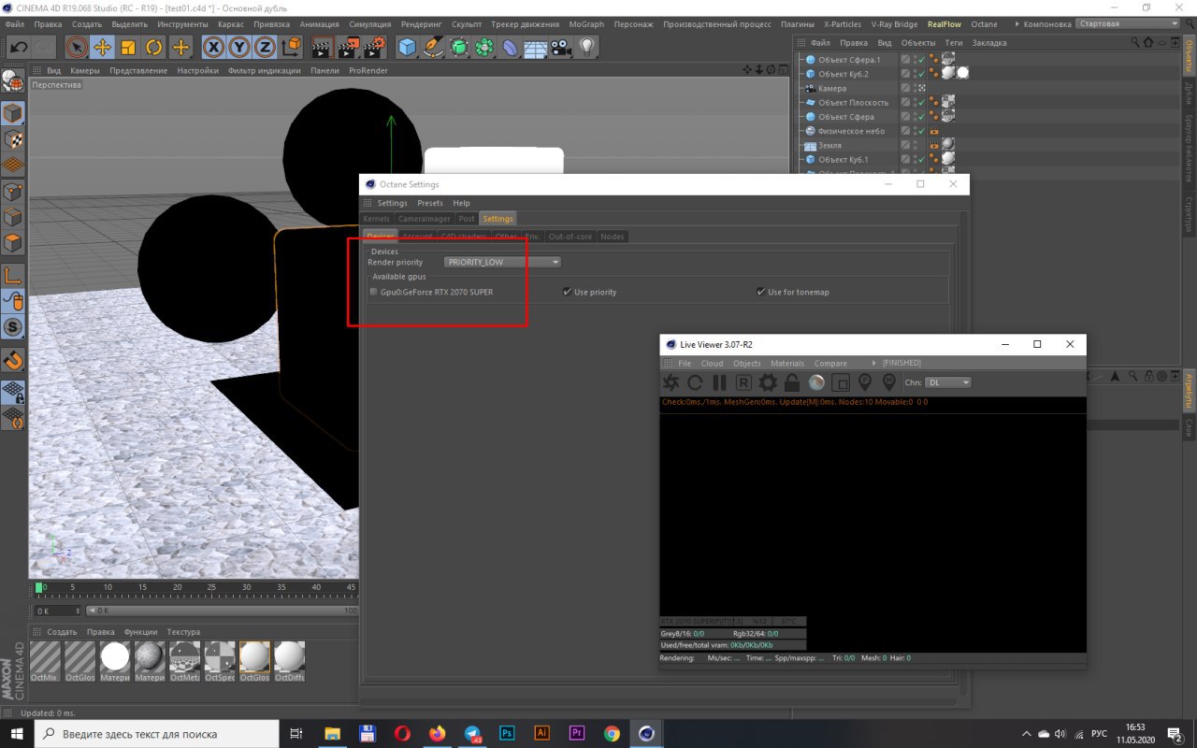Select the Live Selection arrow tool
The image size is (1197, 748).
(77, 46)
